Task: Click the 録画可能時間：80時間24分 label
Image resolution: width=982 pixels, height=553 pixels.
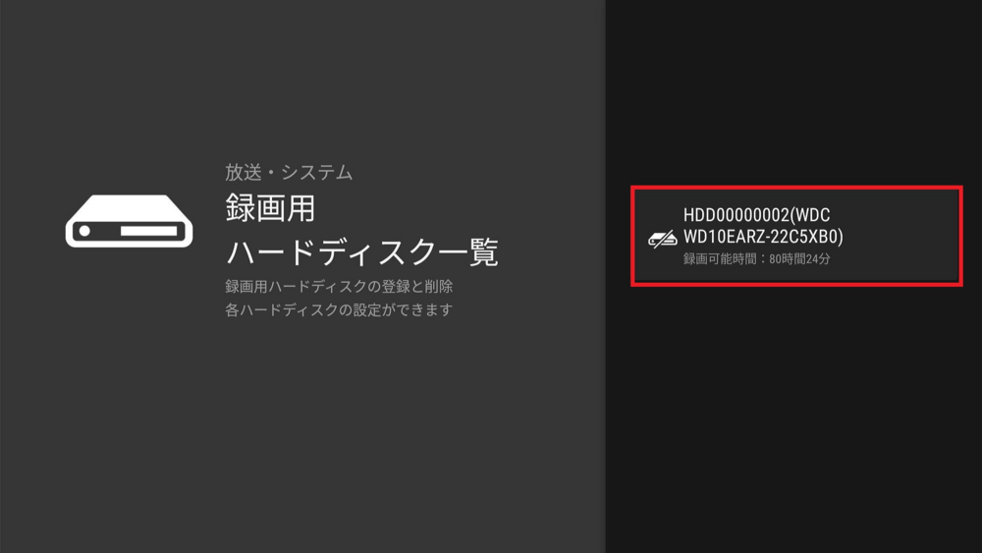Action: click(756, 258)
